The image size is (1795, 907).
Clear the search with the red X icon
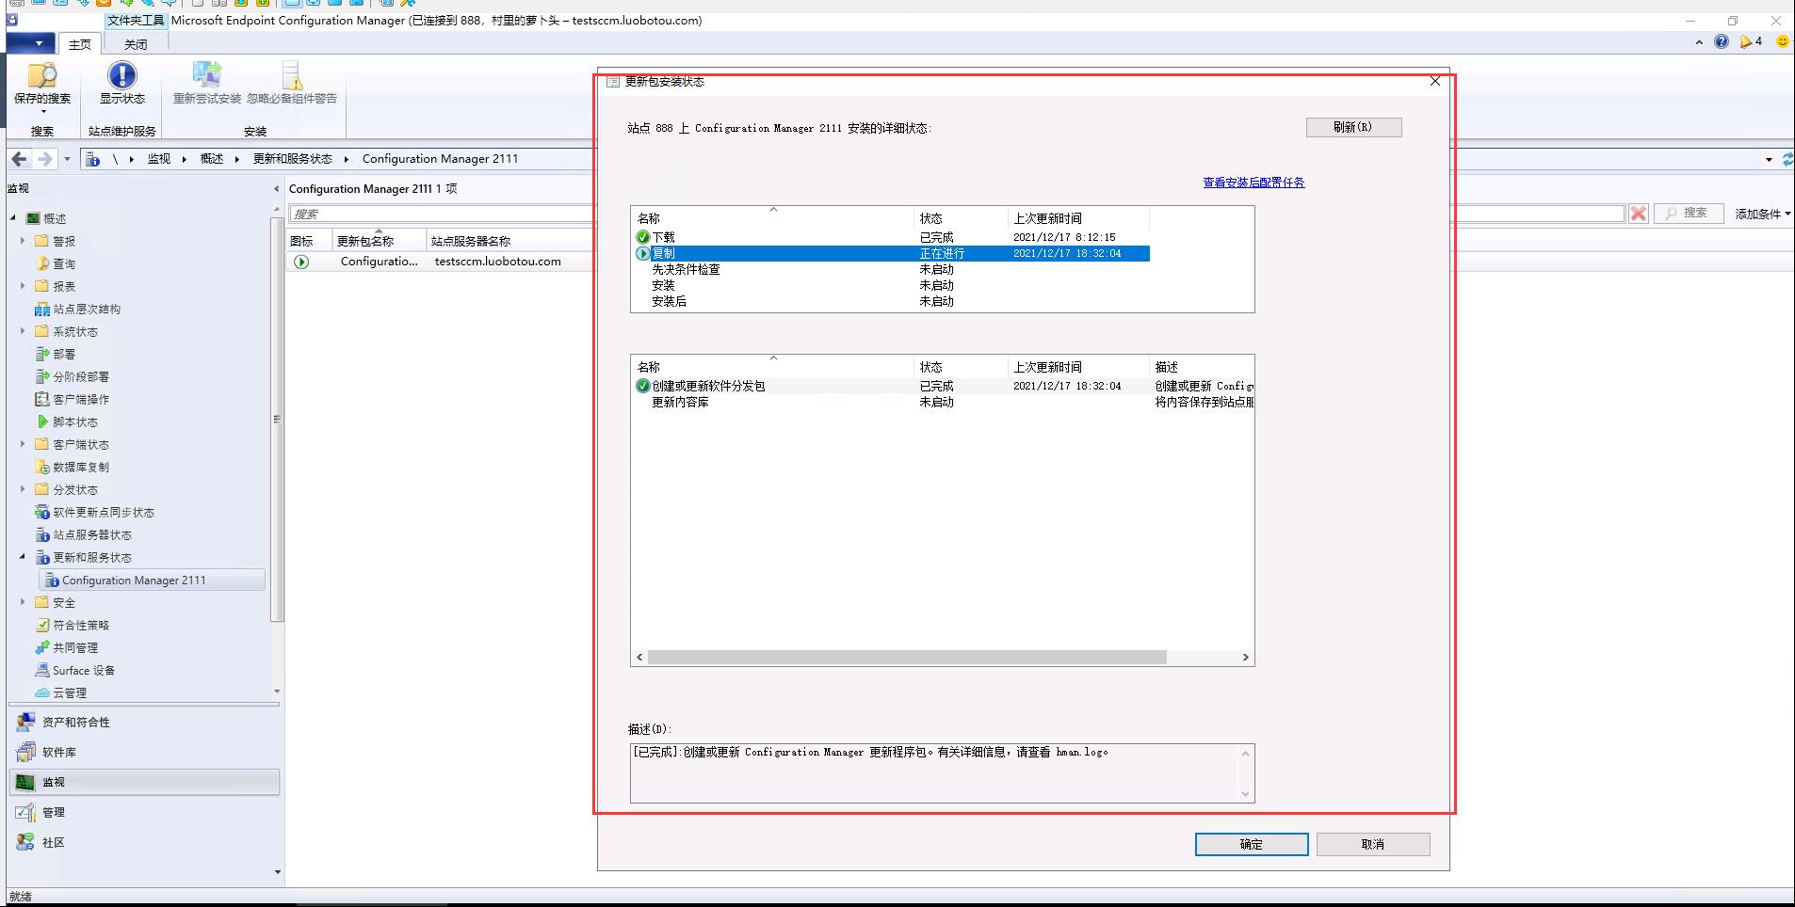(x=1639, y=214)
